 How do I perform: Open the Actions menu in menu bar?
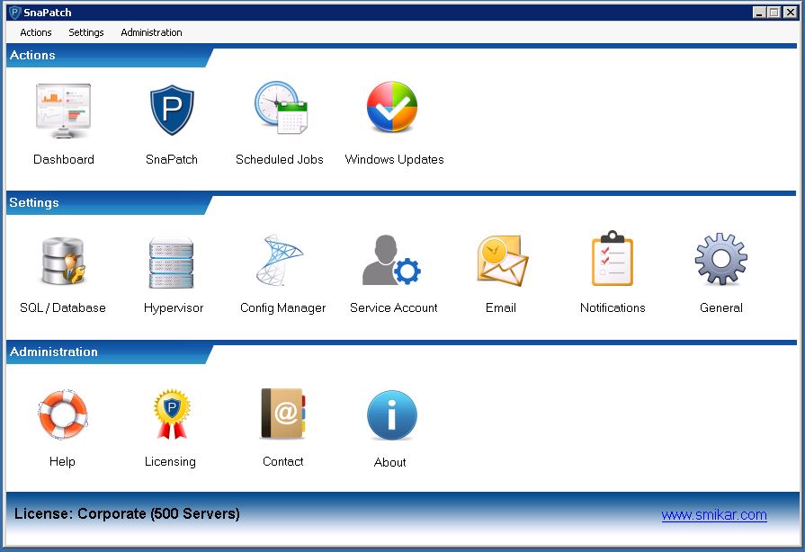(x=36, y=32)
